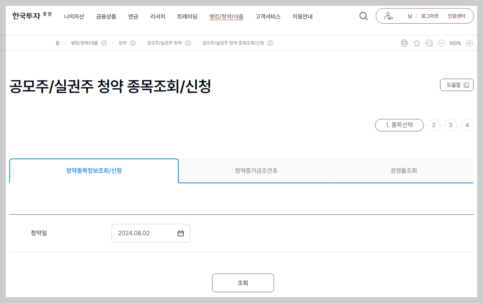Open the site search magnifier

[x=363, y=16]
